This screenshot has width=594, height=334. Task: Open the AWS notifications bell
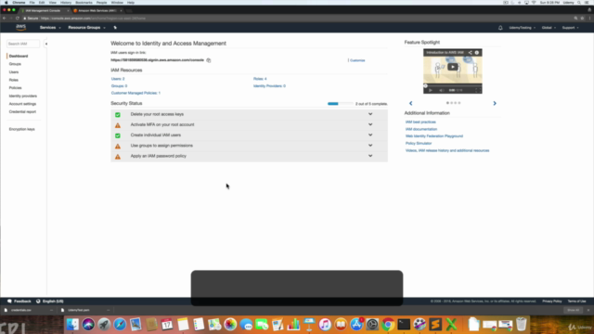click(500, 28)
